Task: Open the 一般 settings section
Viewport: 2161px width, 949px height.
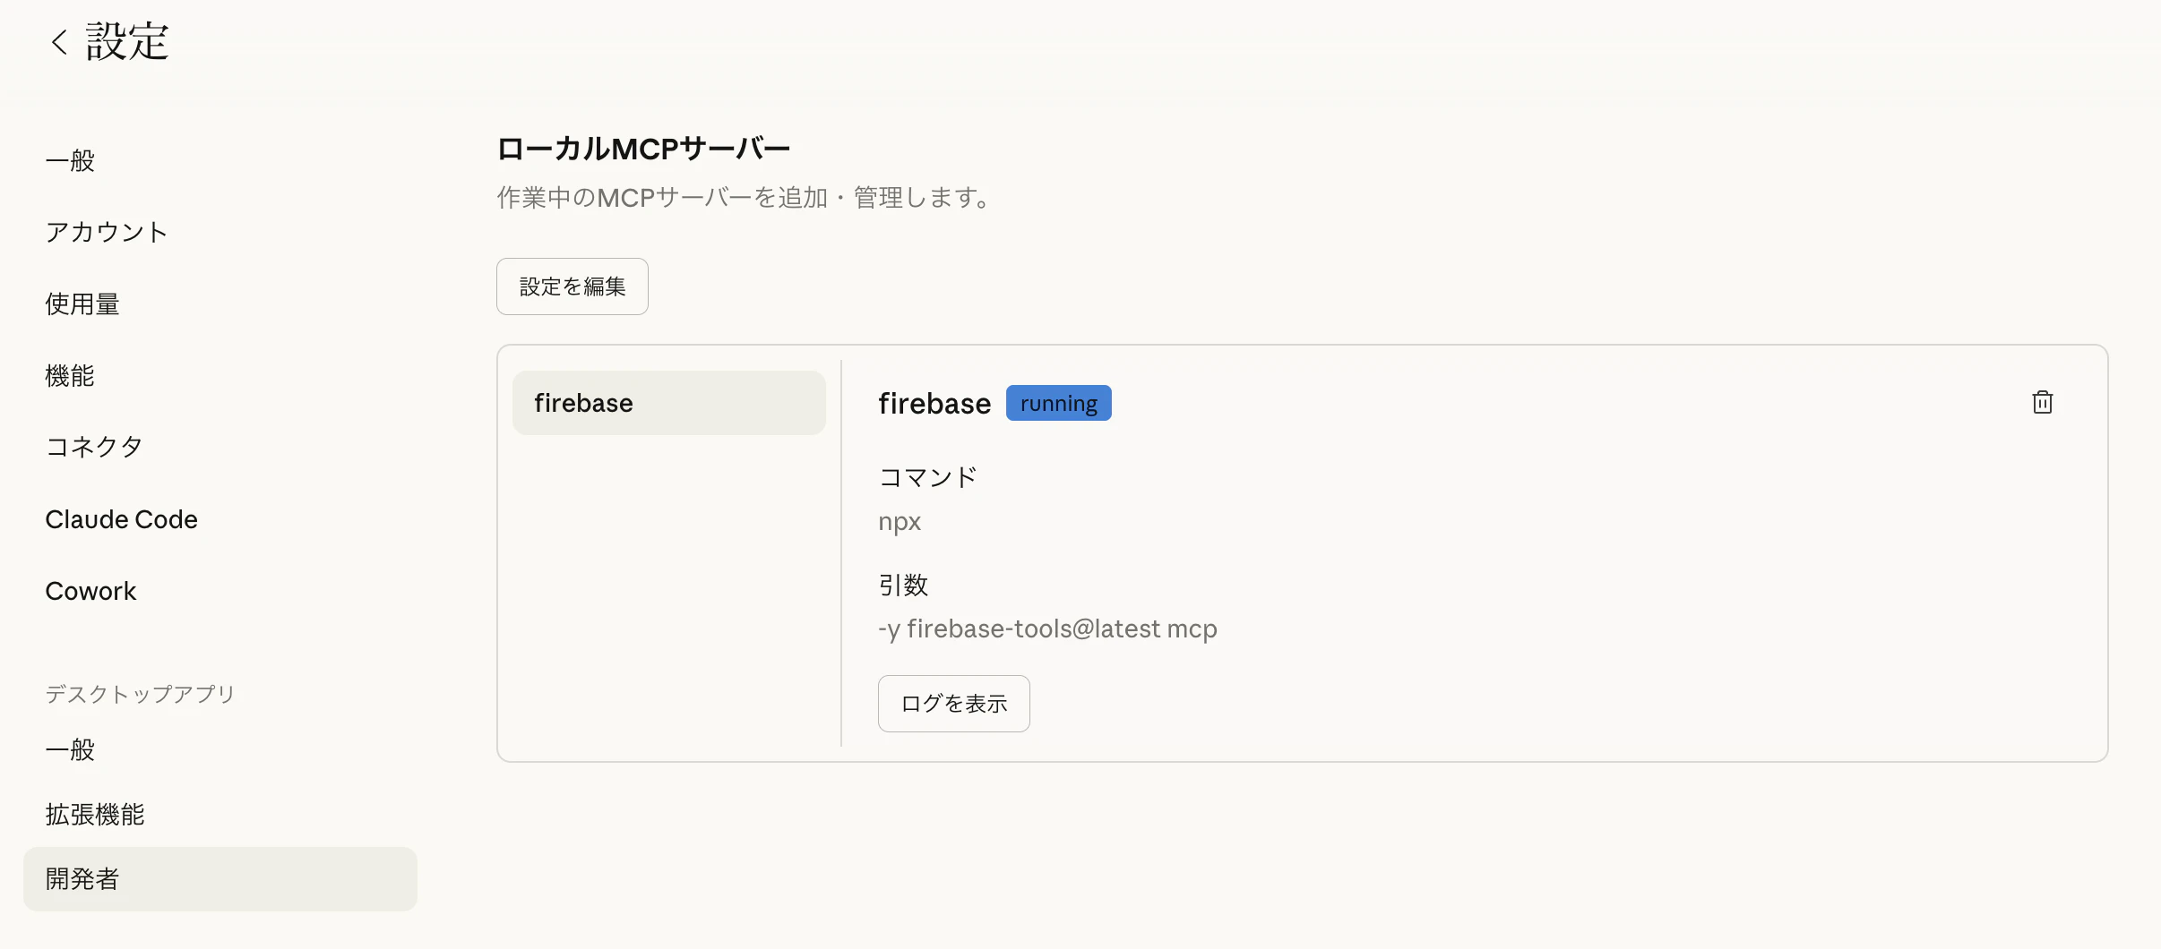Action: pyautogui.click(x=69, y=161)
